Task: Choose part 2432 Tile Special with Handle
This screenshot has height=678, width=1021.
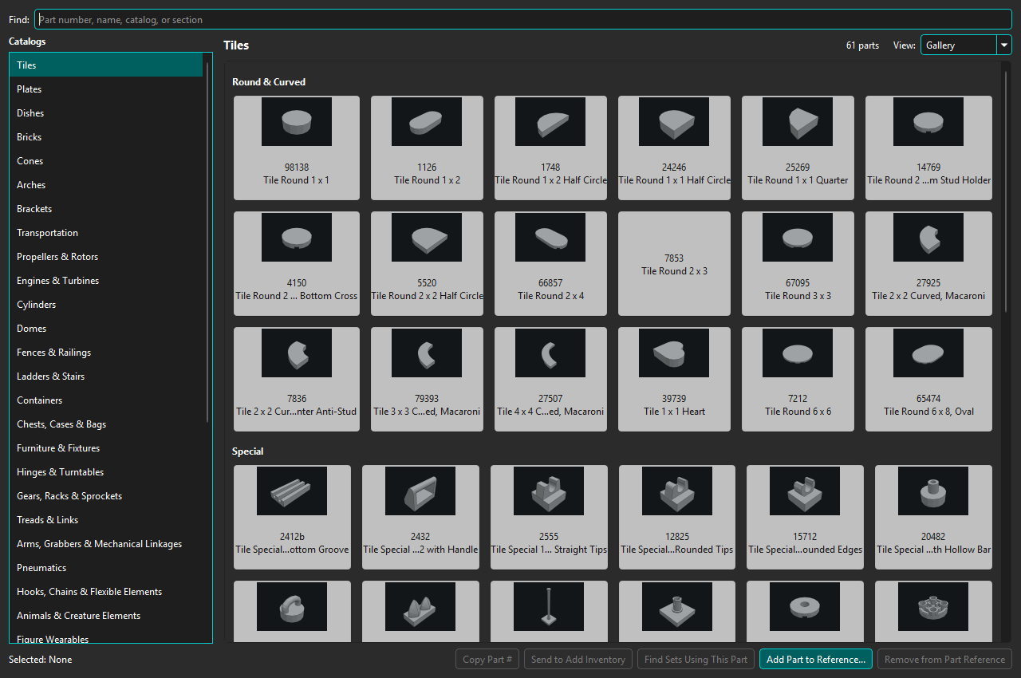Action: 420,517
